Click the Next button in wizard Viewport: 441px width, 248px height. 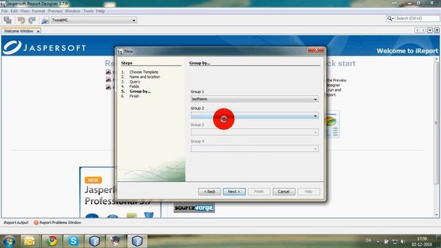point(234,192)
